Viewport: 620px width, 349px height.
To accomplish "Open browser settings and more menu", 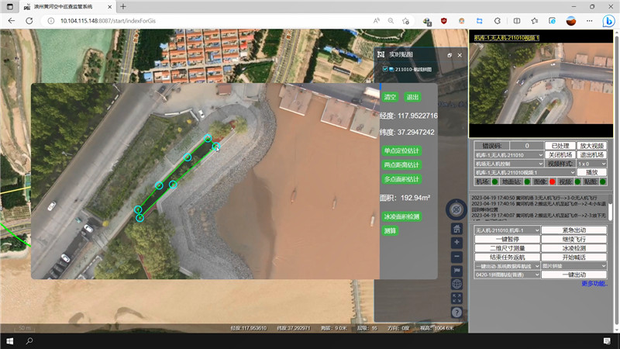I will tap(590, 21).
